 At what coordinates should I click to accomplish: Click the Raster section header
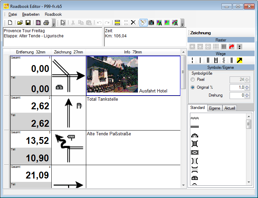click(221, 40)
